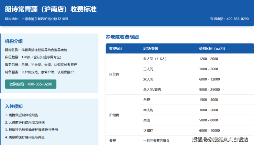Image resolution: width=254 pixels, height=145 pixels.
Task: Click the 房型/等级 column header
Action: coord(150,49)
